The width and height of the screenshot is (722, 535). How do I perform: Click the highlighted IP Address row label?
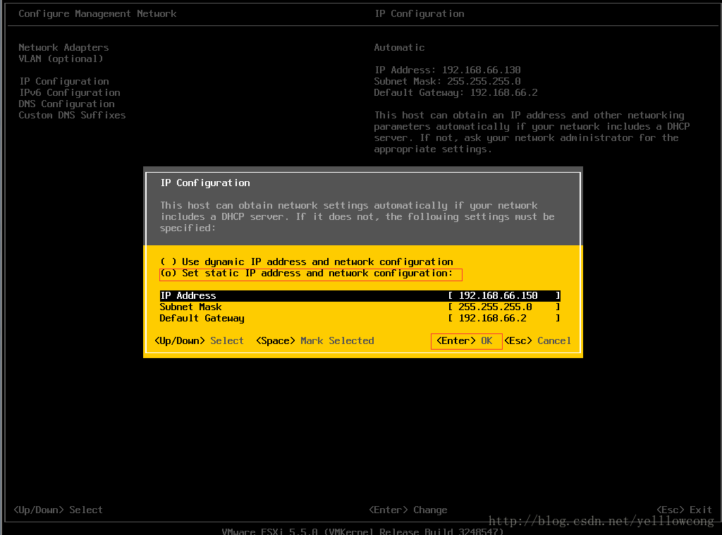(188, 295)
